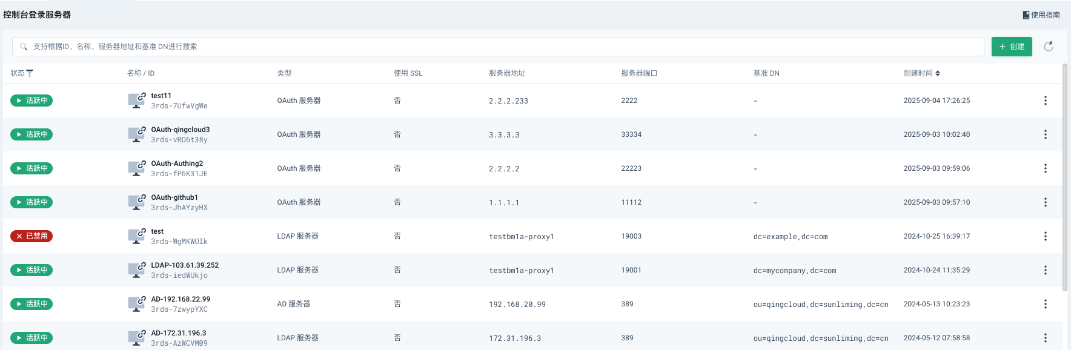Click the 活跃中 badge of OAuth-Authing2
Screen dimensions: 1071x350
pos(31,168)
